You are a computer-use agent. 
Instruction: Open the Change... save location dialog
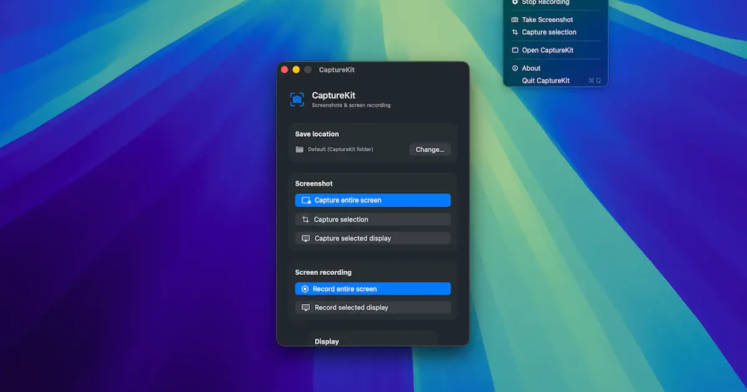point(430,149)
